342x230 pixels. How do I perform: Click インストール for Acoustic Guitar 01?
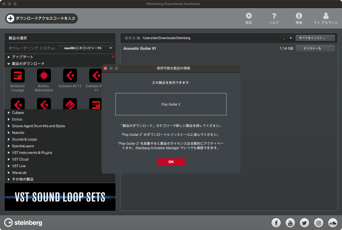click(x=312, y=48)
